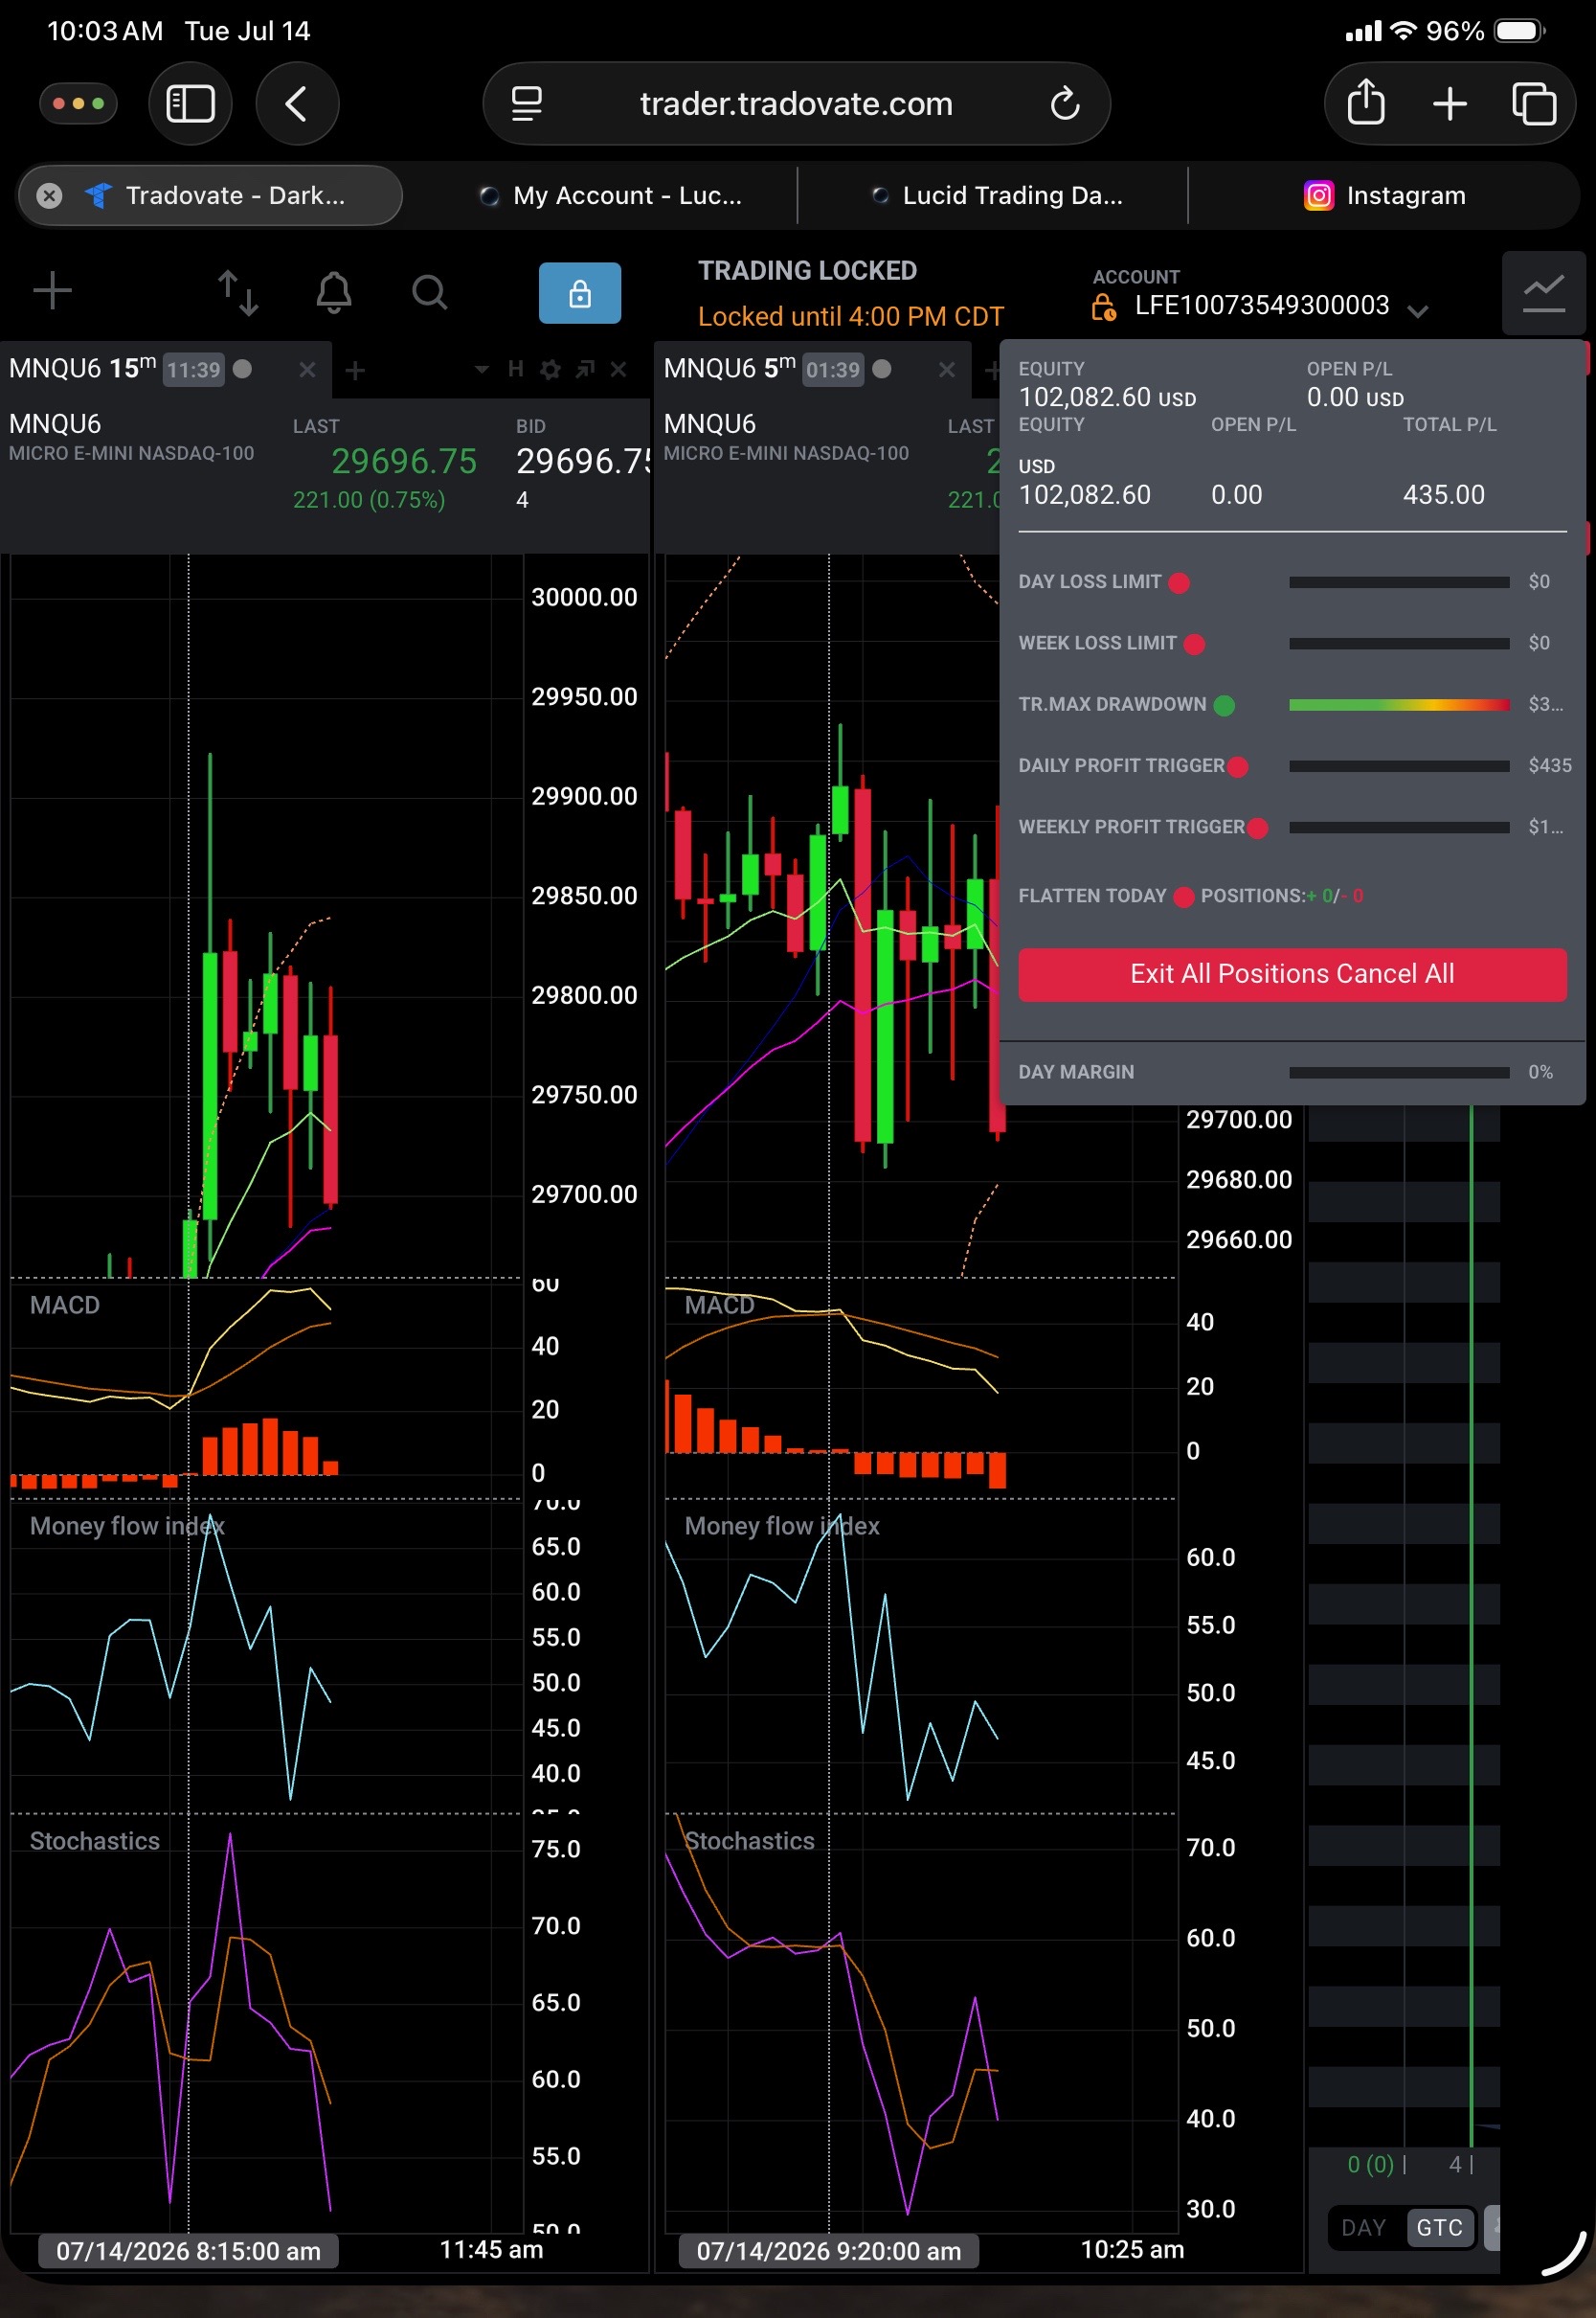The height and width of the screenshot is (2318, 1596).
Task: Select the Tradovate - Dark... browser tab
Action: [x=211, y=195]
